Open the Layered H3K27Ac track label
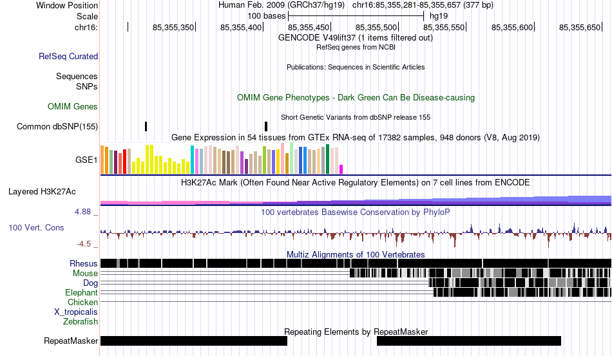Screen dimensions: 612x356 (42, 191)
